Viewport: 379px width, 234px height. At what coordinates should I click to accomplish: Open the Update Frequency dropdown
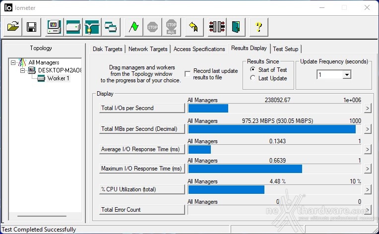(347, 75)
